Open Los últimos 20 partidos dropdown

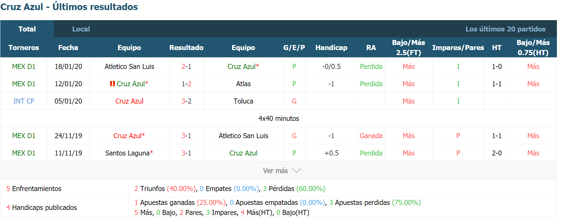pyautogui.click(x=505, y=29)
